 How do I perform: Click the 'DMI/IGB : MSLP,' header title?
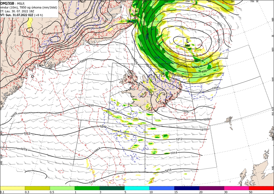[12, 3]
